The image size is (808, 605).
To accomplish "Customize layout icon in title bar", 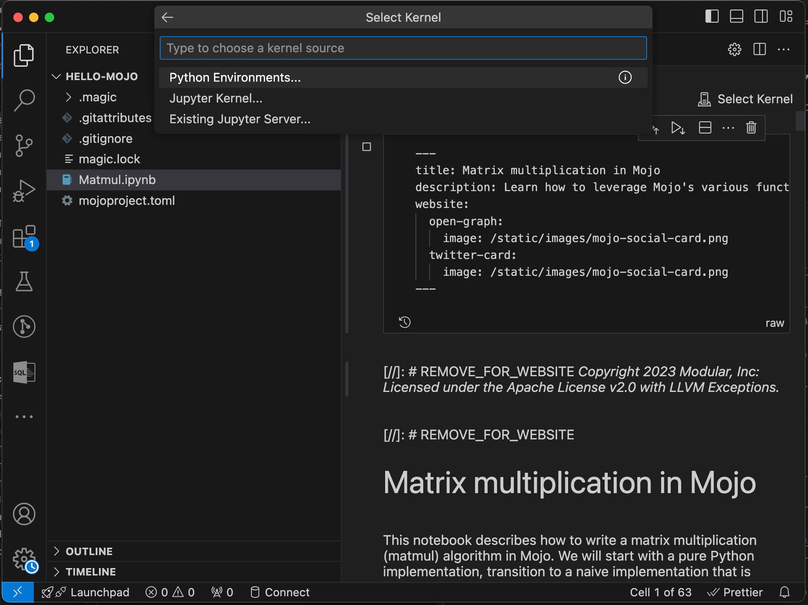I will pyautogui.click(x=786, y=17).
